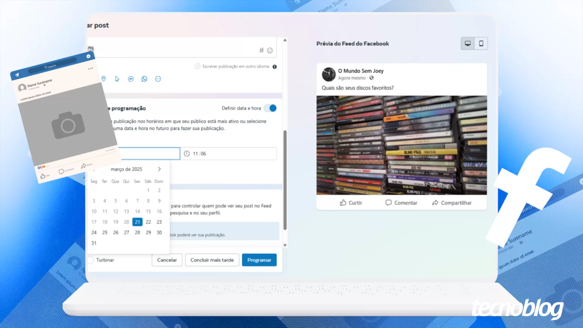Click the form's vertical scrollbar thumb
This screenshot has height=328, width=583.
(285, 180)
